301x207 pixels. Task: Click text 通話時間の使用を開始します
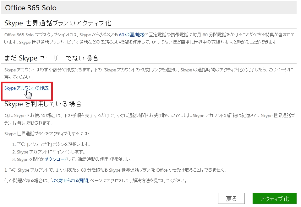(x=107, y=159)
